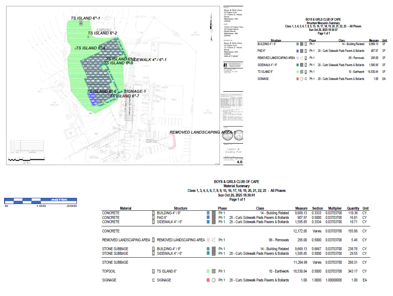Click TS ISLAND 6" hatch icon in Structure Measures

click(x=302, y=72)
